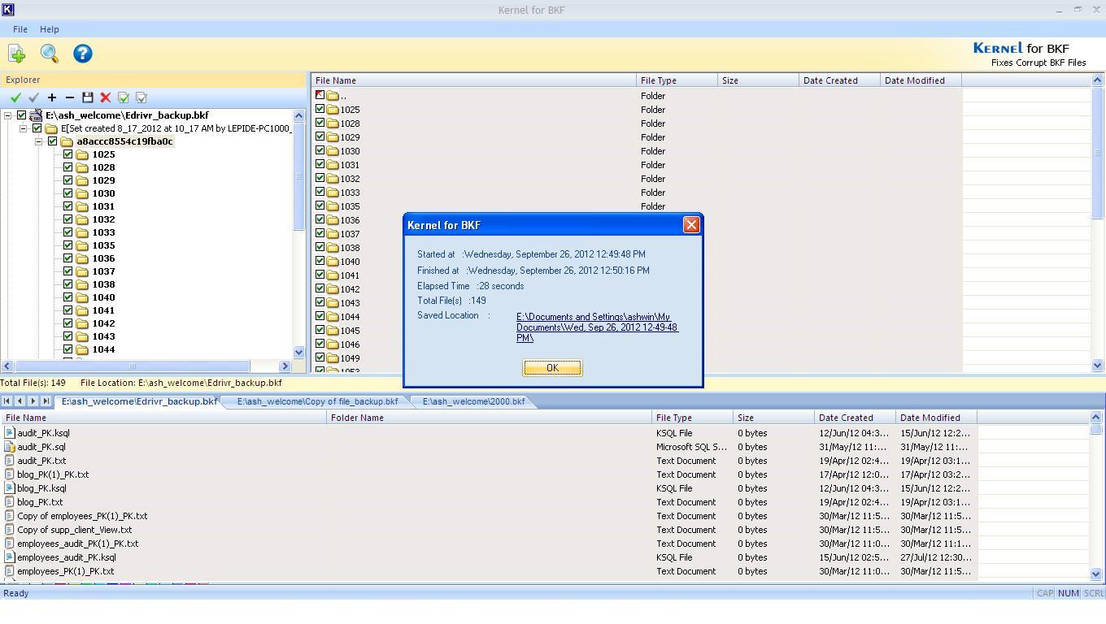Screen dimensions: 1106x624
Task: Click the next-tab navigation arrow
Action: tap(33, 401)
